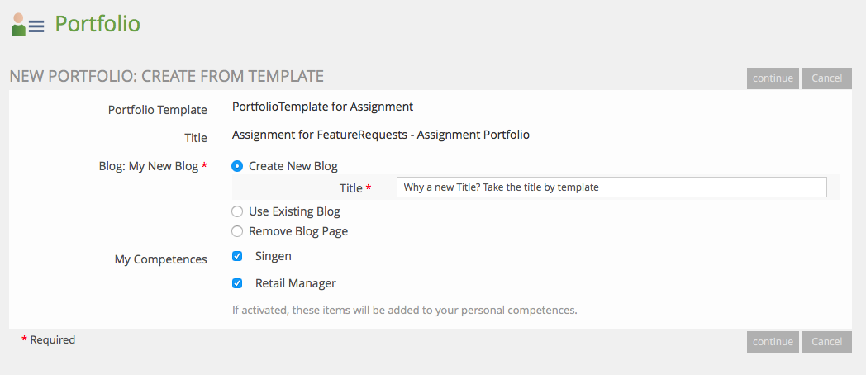Click the Create New Blog label text

293,166
